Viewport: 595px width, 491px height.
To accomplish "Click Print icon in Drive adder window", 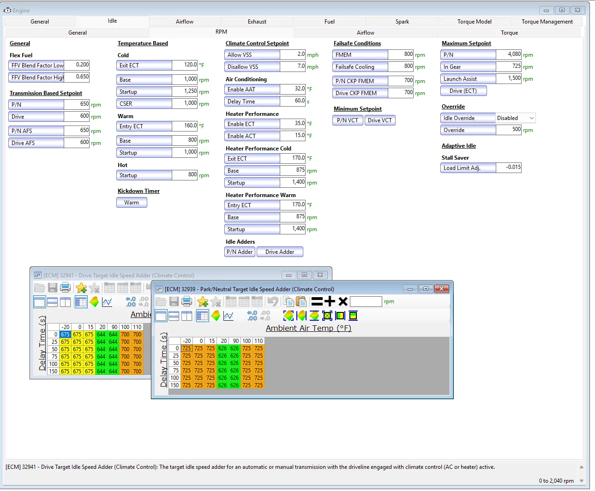I will [66, 288].
